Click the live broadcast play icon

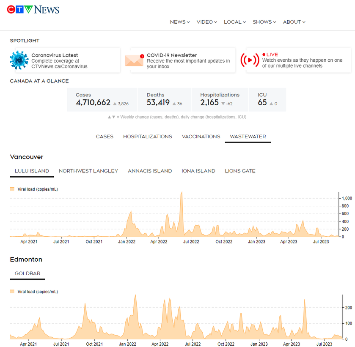pos(250,60)
